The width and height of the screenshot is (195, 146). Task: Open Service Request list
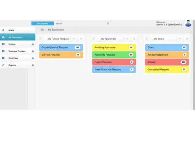[x=61, y=55]
